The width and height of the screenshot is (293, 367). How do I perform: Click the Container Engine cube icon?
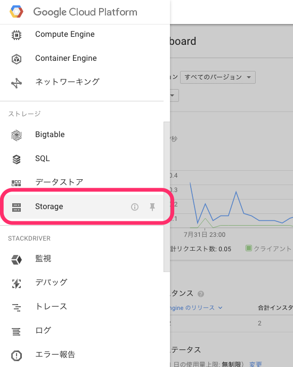point(17,59)
